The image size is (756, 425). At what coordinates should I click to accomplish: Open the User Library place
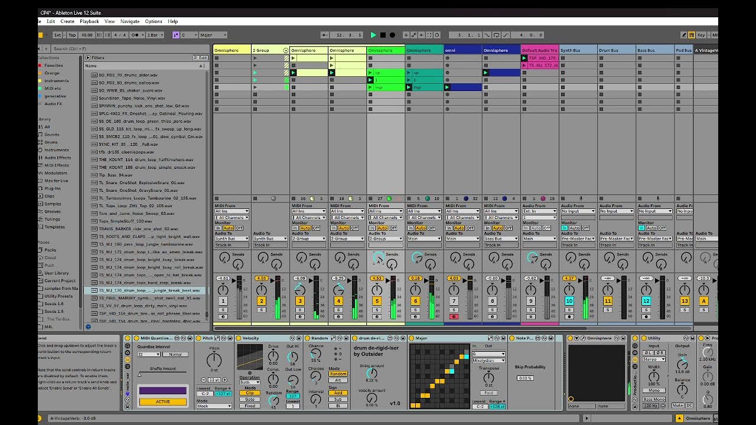(57, 273)
